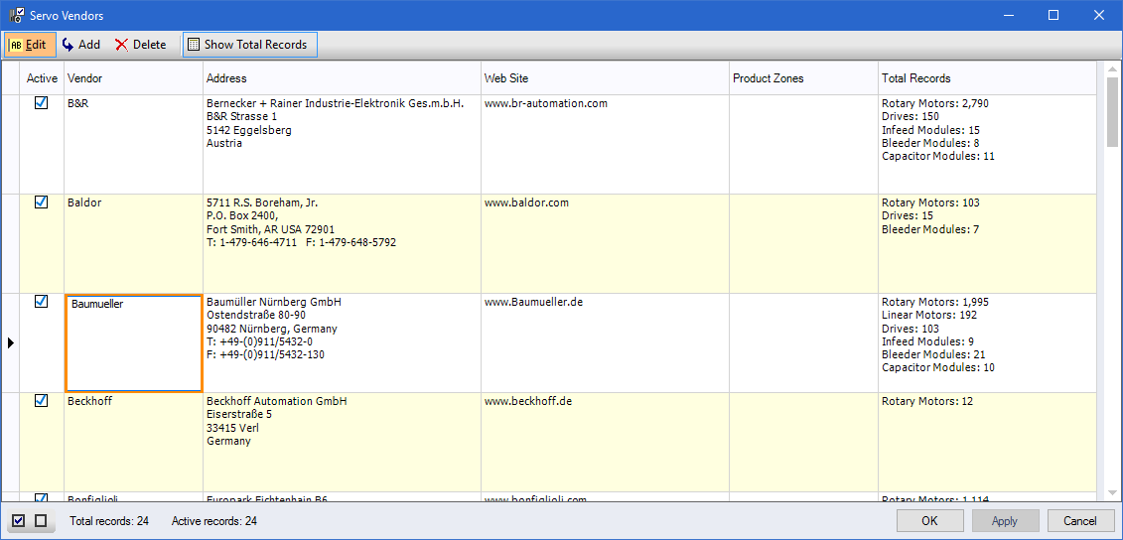Click the current row indicator arrow
Screen dimensions: 1123x540
point(11,342)
